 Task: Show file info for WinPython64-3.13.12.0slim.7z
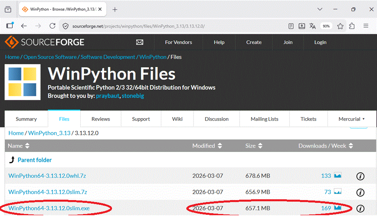click(360, 193)
